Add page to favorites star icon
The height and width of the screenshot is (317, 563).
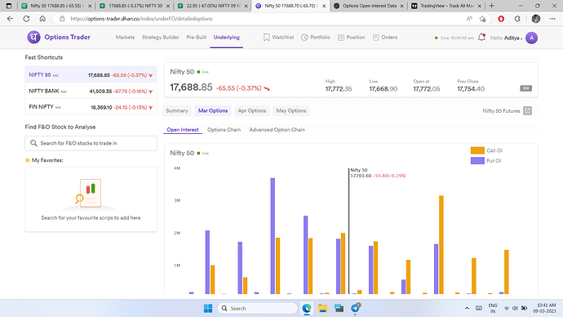pyautogui.click(x=482, y=19)
